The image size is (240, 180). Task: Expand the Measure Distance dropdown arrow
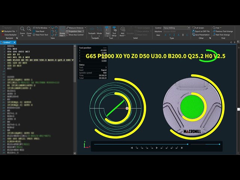(x=85, y=28)
